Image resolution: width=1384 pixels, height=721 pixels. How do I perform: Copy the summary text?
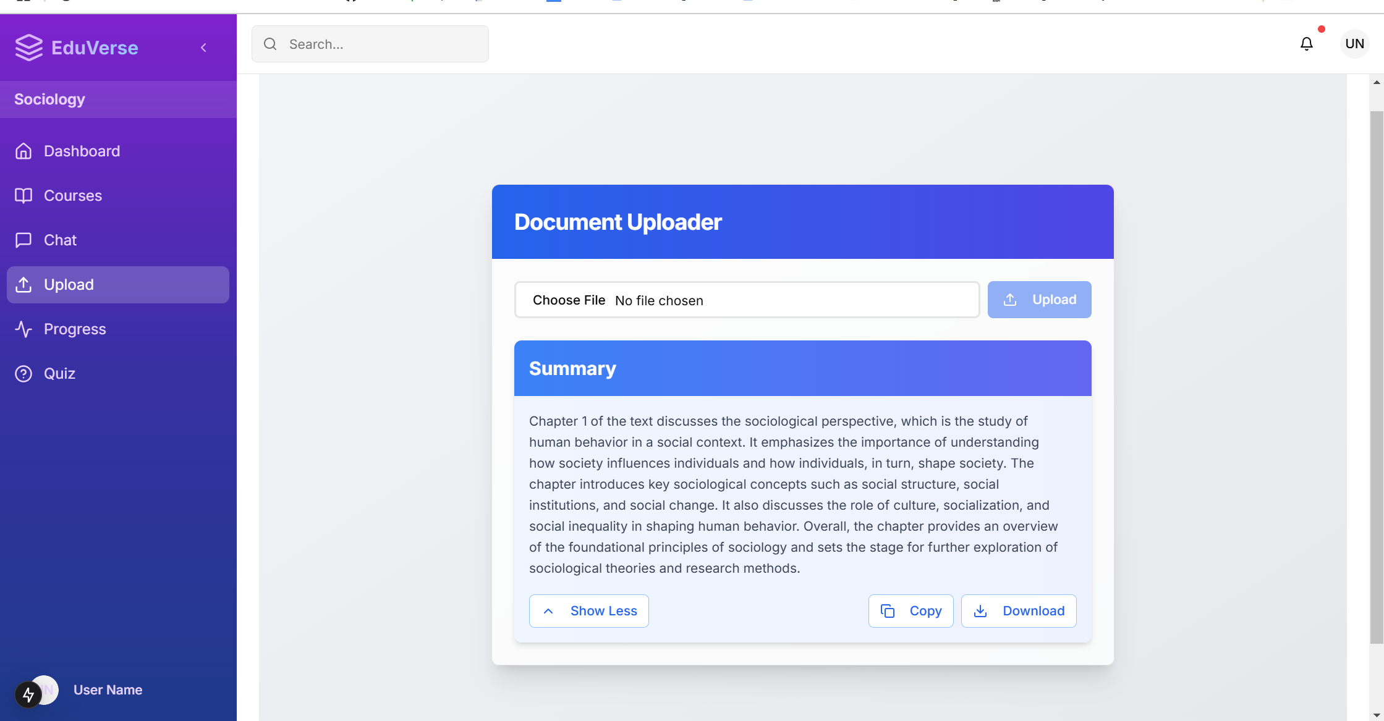(911, 611)
